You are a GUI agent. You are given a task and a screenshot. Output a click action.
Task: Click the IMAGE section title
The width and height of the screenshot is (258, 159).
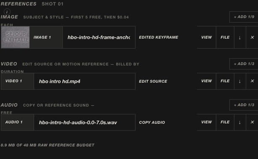click(9, 17)
